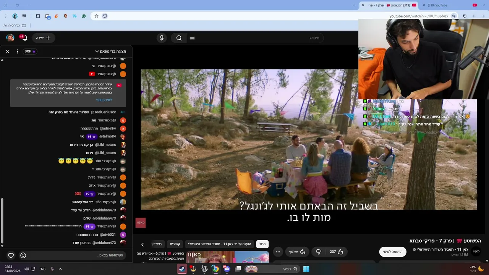Switch the ENG input language

(42, 269)
